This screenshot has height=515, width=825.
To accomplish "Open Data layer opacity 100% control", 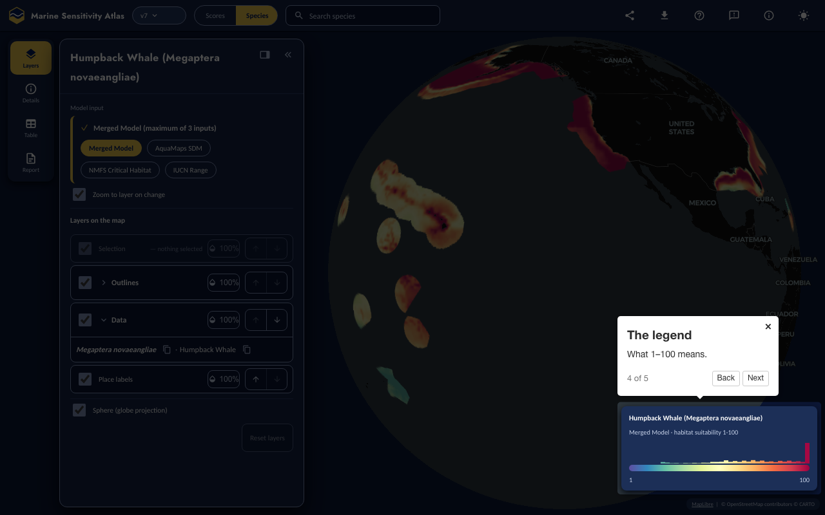I will point(224,320).
